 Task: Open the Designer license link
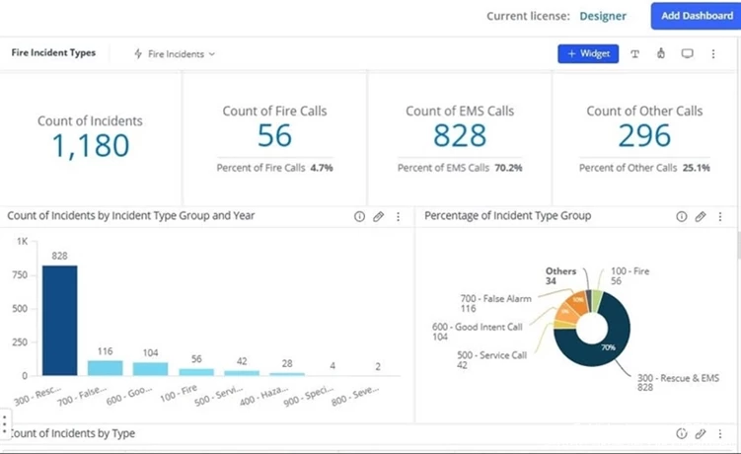tap(603, 16)
